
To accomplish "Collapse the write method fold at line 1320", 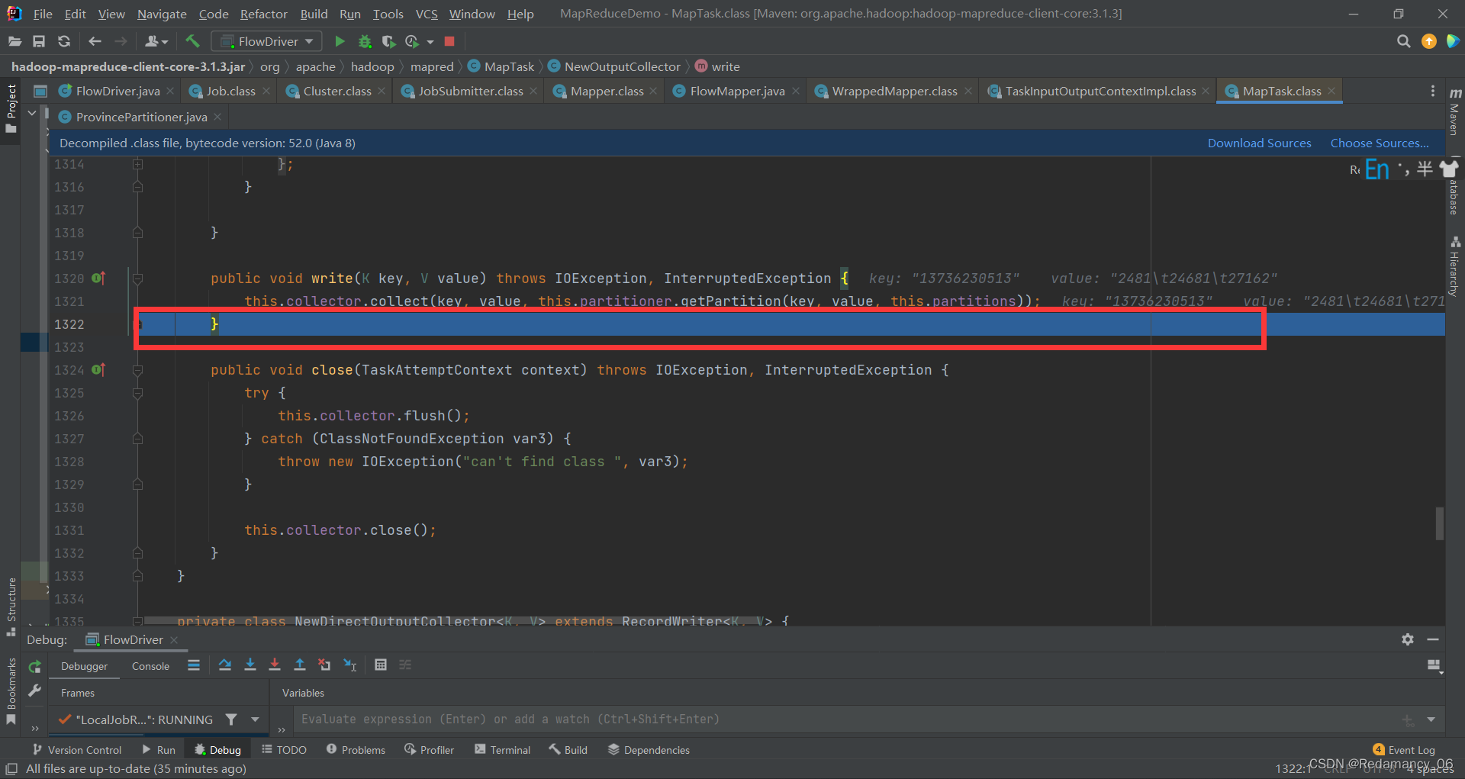I will click(137, 278).
